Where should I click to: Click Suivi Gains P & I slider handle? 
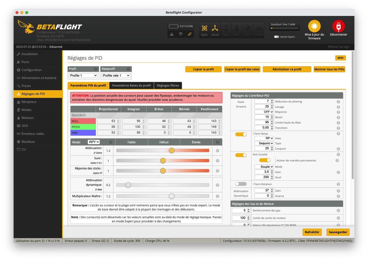click(163, 161)
